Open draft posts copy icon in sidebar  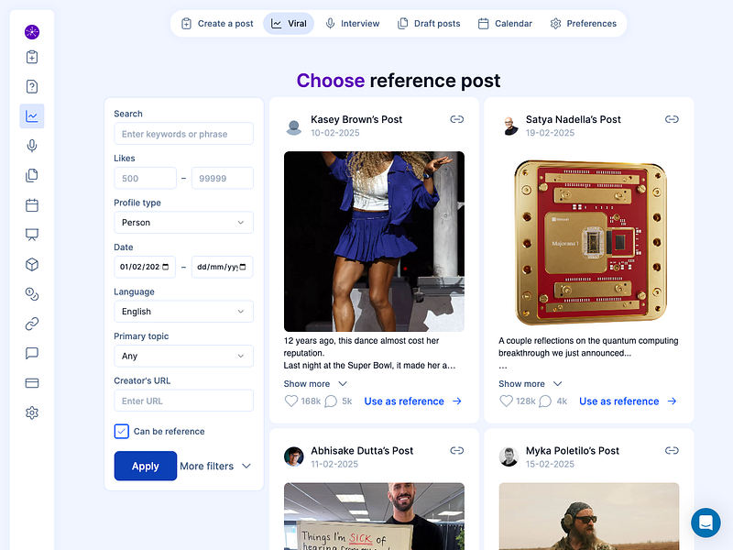(32, 175)
